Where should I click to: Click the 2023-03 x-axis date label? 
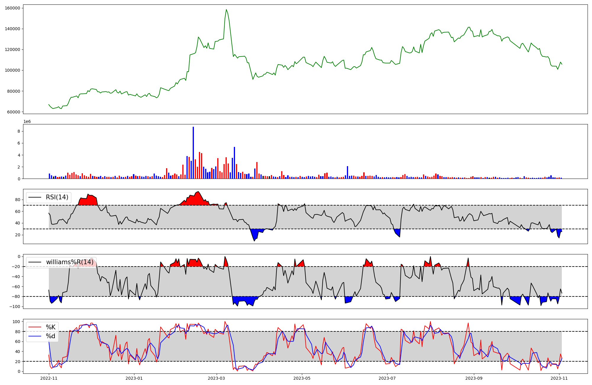click(x=217, y=378)
